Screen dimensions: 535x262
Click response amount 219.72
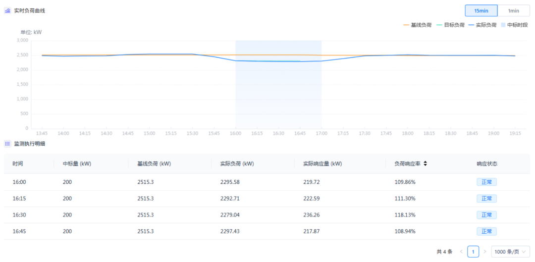[x=311, y=182]
